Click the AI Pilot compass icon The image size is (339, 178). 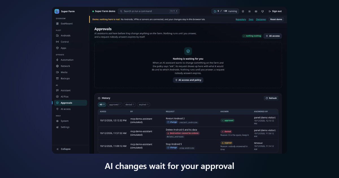point(57,97)
